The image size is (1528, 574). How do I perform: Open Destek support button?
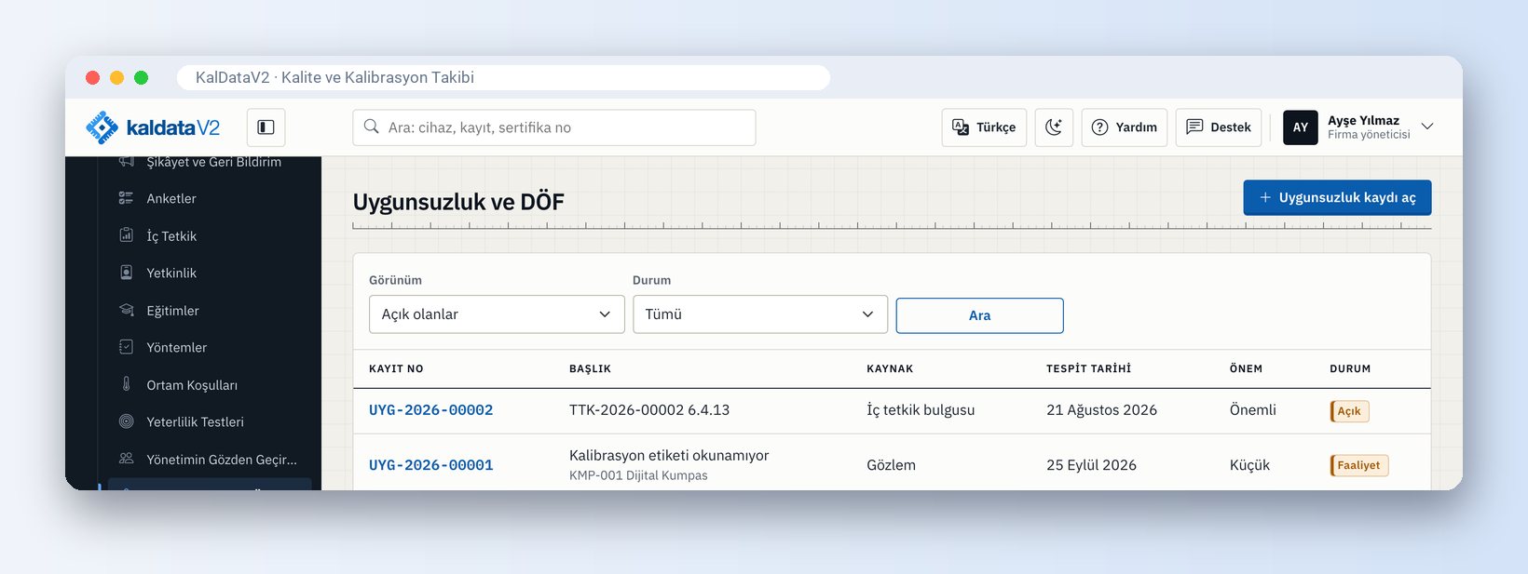[1219, 127]
